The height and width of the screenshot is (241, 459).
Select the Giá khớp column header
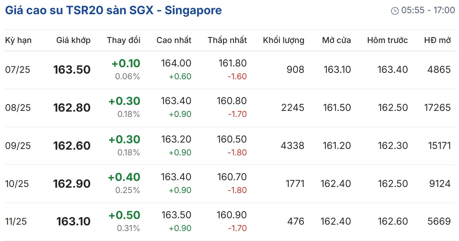point(73,40)
